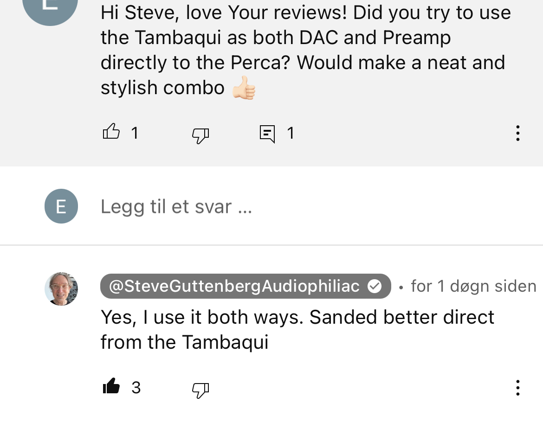543x429 pixels.
Task: Like the original comment about Tambaqui
Action: [x=111, y=133]
